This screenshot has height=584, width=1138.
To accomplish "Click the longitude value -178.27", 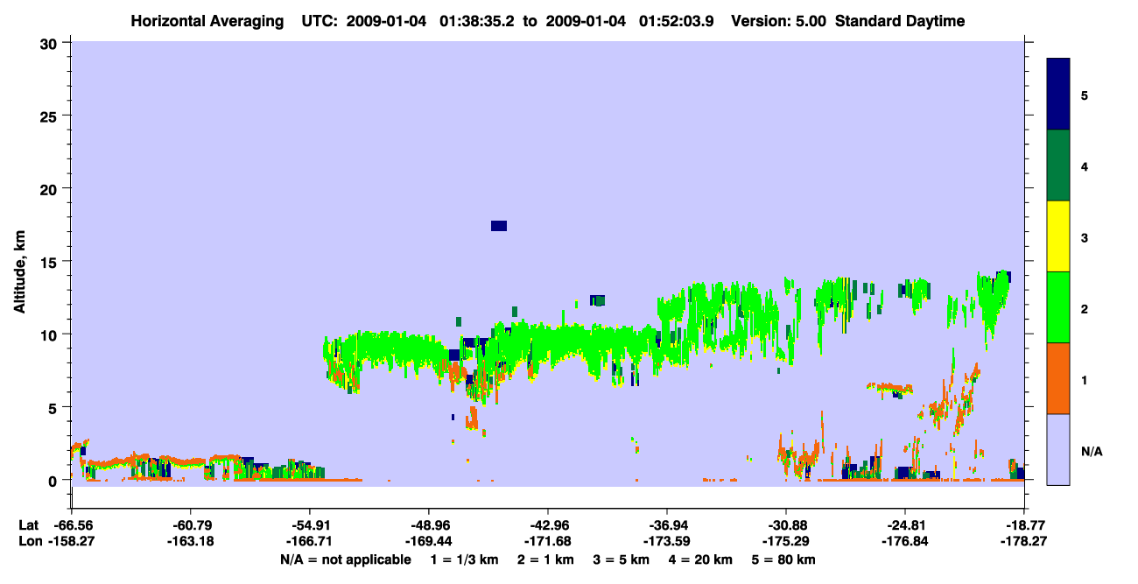I will point(1024,541).
